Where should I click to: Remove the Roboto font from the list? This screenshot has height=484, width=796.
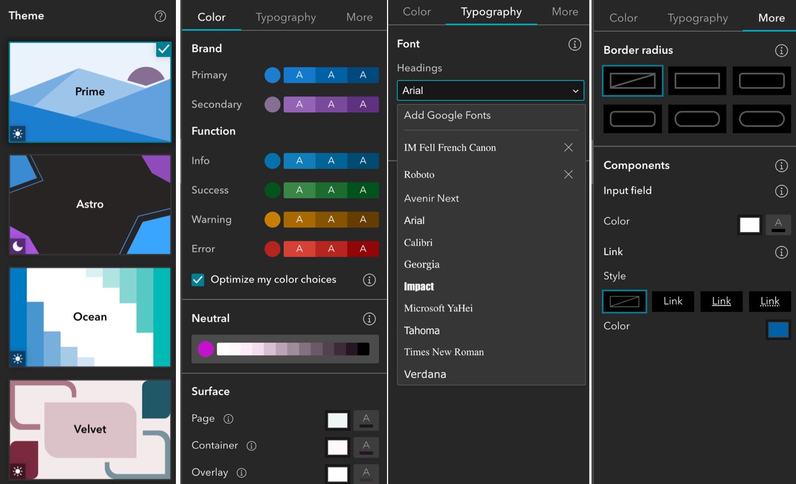pyautogui.click(x=568, y=174)
